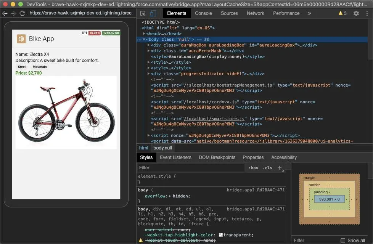The height and width of the screenshot is (244, 373).
Task: Open the Performance tab
Action: (x=286, y=13)
